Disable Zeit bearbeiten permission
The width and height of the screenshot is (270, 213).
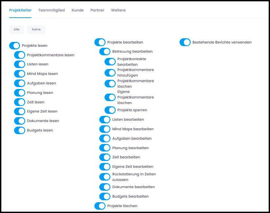105,157
